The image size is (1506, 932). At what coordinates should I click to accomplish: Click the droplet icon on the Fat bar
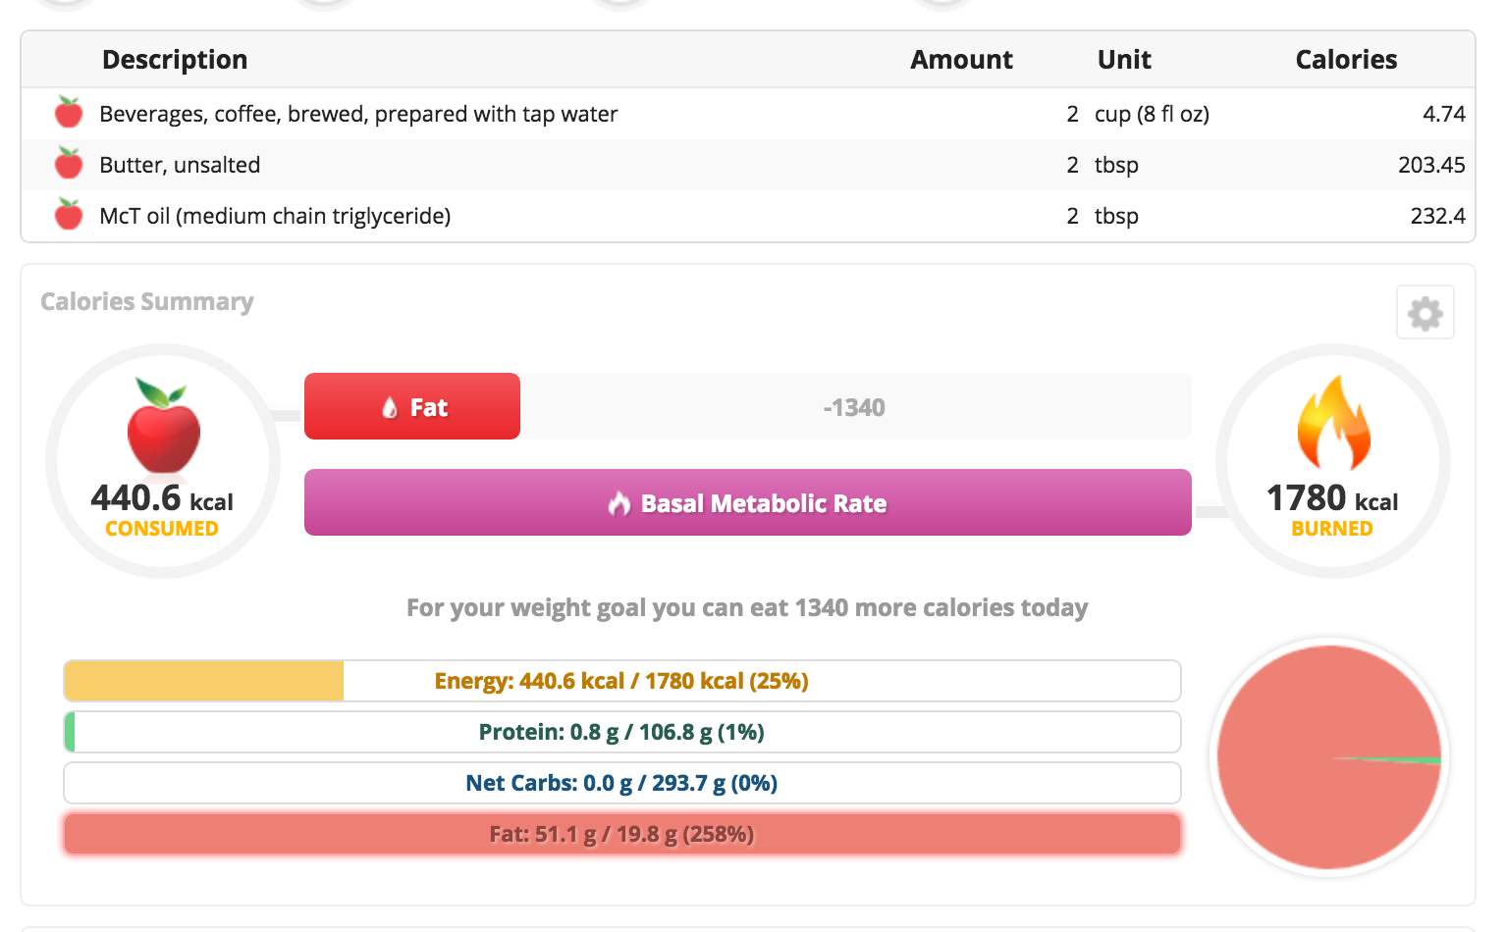[390, 408]
